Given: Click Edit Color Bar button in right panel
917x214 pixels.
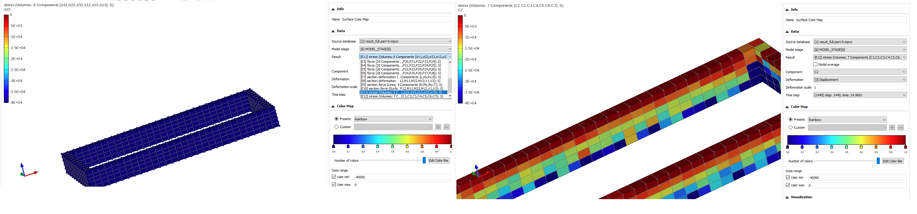Looking at the screenshot, I should coord(893,161).
